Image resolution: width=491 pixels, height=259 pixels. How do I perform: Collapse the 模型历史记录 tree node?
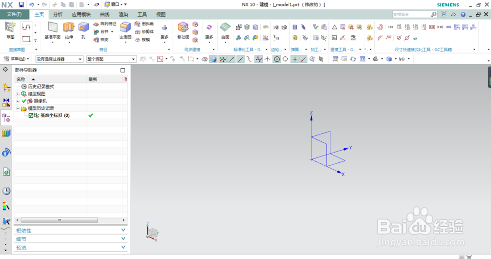click(x=18, y=108)
